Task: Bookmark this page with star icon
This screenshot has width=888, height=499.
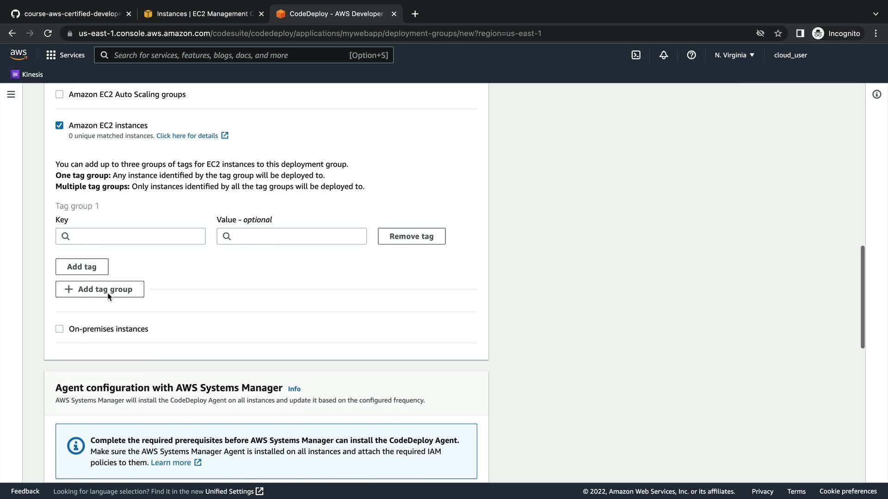Action: 778,33
